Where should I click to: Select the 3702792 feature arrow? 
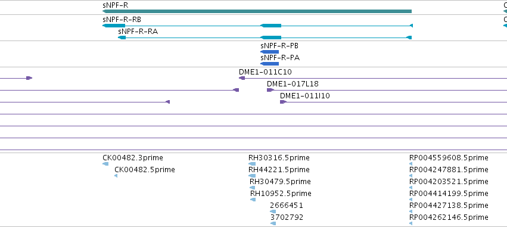coord(273,223)
